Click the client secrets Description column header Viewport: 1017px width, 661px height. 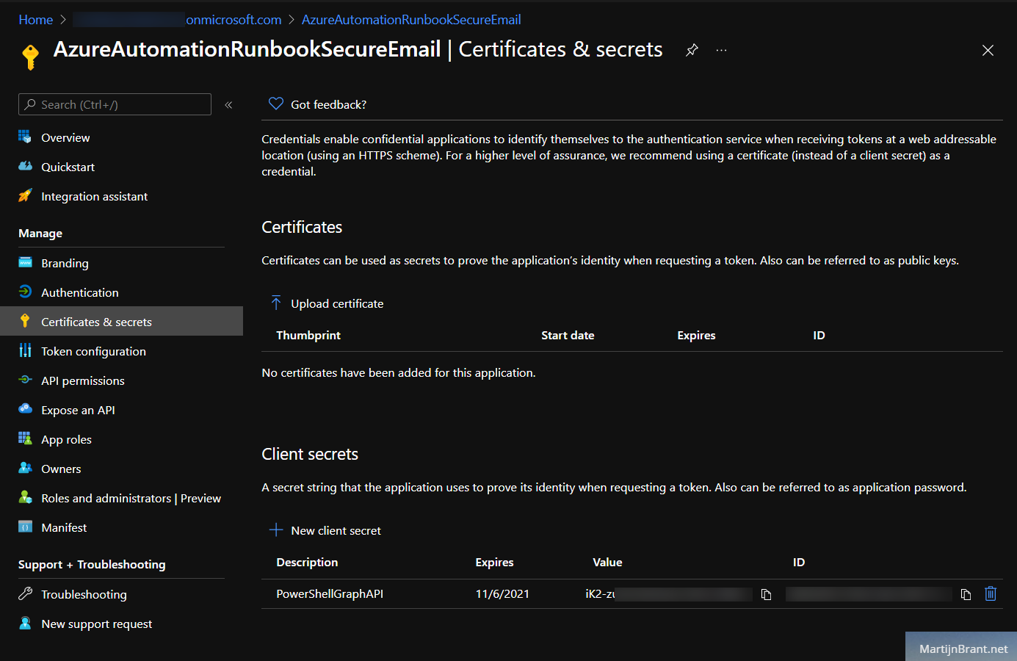(307, 562)
